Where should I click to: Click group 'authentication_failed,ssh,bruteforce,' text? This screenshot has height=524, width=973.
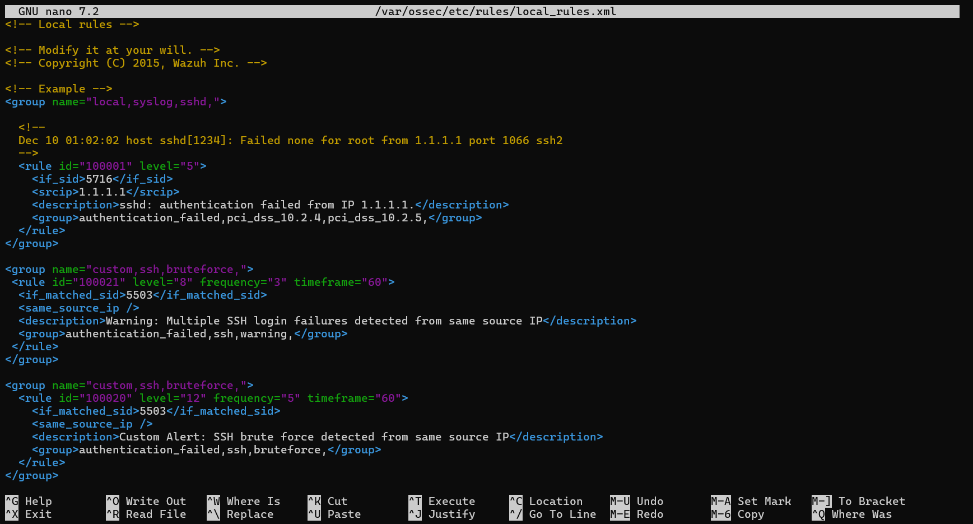click(x=203, y=449)
